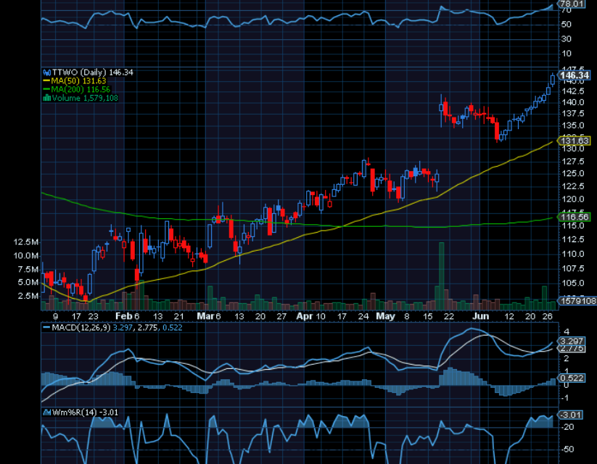The image size is (597, 464).
Task: Select the Wm%R(14) indicator label
Action: pyautogui.click(x=71, y=413)
